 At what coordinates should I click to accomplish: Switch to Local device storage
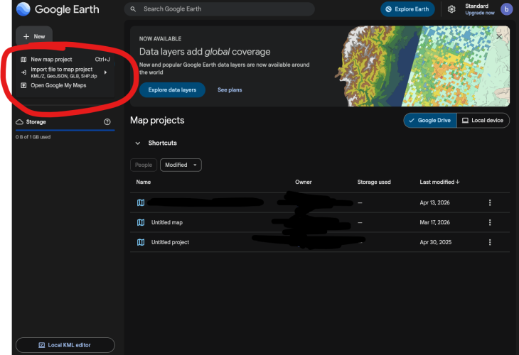[x=483, y=121]
